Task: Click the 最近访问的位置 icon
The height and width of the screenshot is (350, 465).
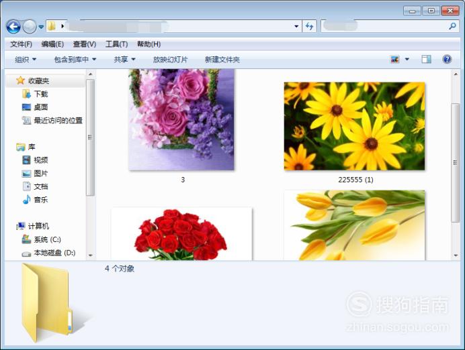Action: click(26, 121)
